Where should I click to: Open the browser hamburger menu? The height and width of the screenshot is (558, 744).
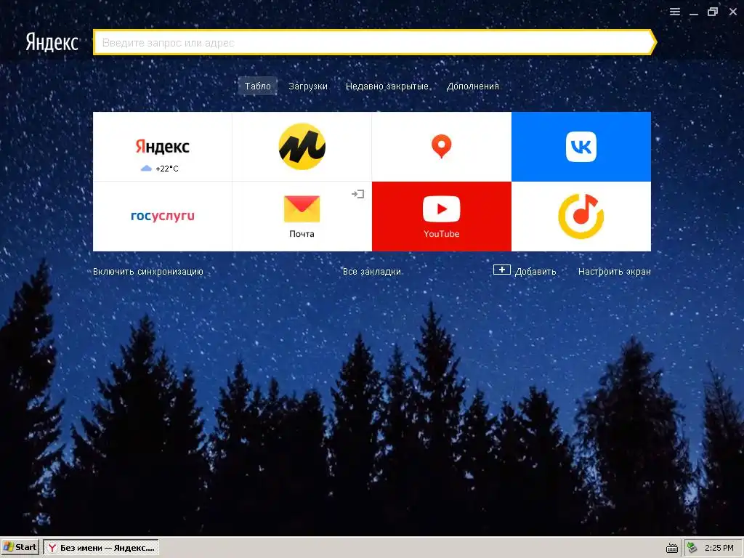(x=675, y=12)
